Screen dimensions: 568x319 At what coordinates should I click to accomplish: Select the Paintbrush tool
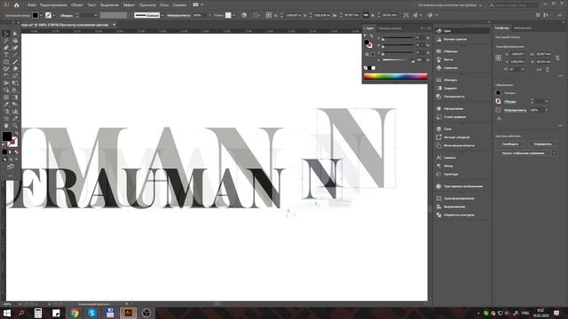pos(15,62)
